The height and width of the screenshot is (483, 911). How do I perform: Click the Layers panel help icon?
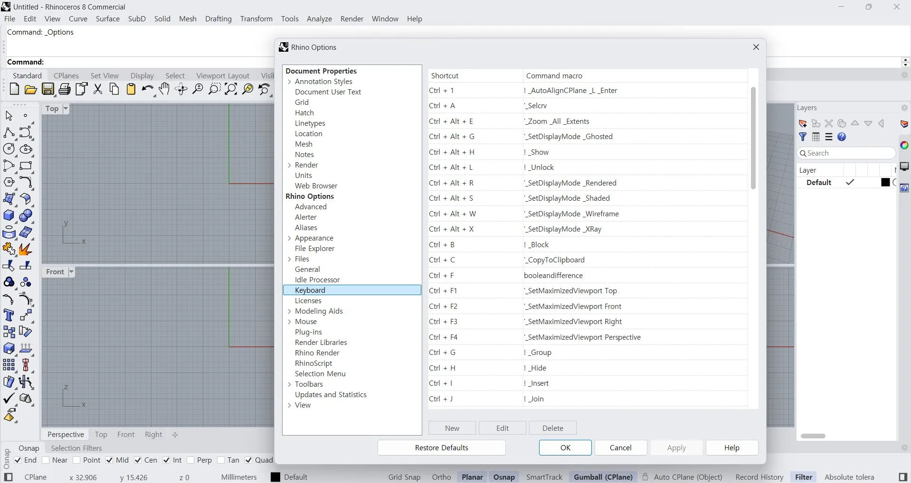[x=842, y=137]
